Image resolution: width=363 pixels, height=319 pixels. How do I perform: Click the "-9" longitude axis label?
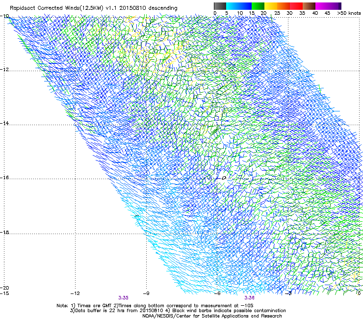(x=146, y=293)
